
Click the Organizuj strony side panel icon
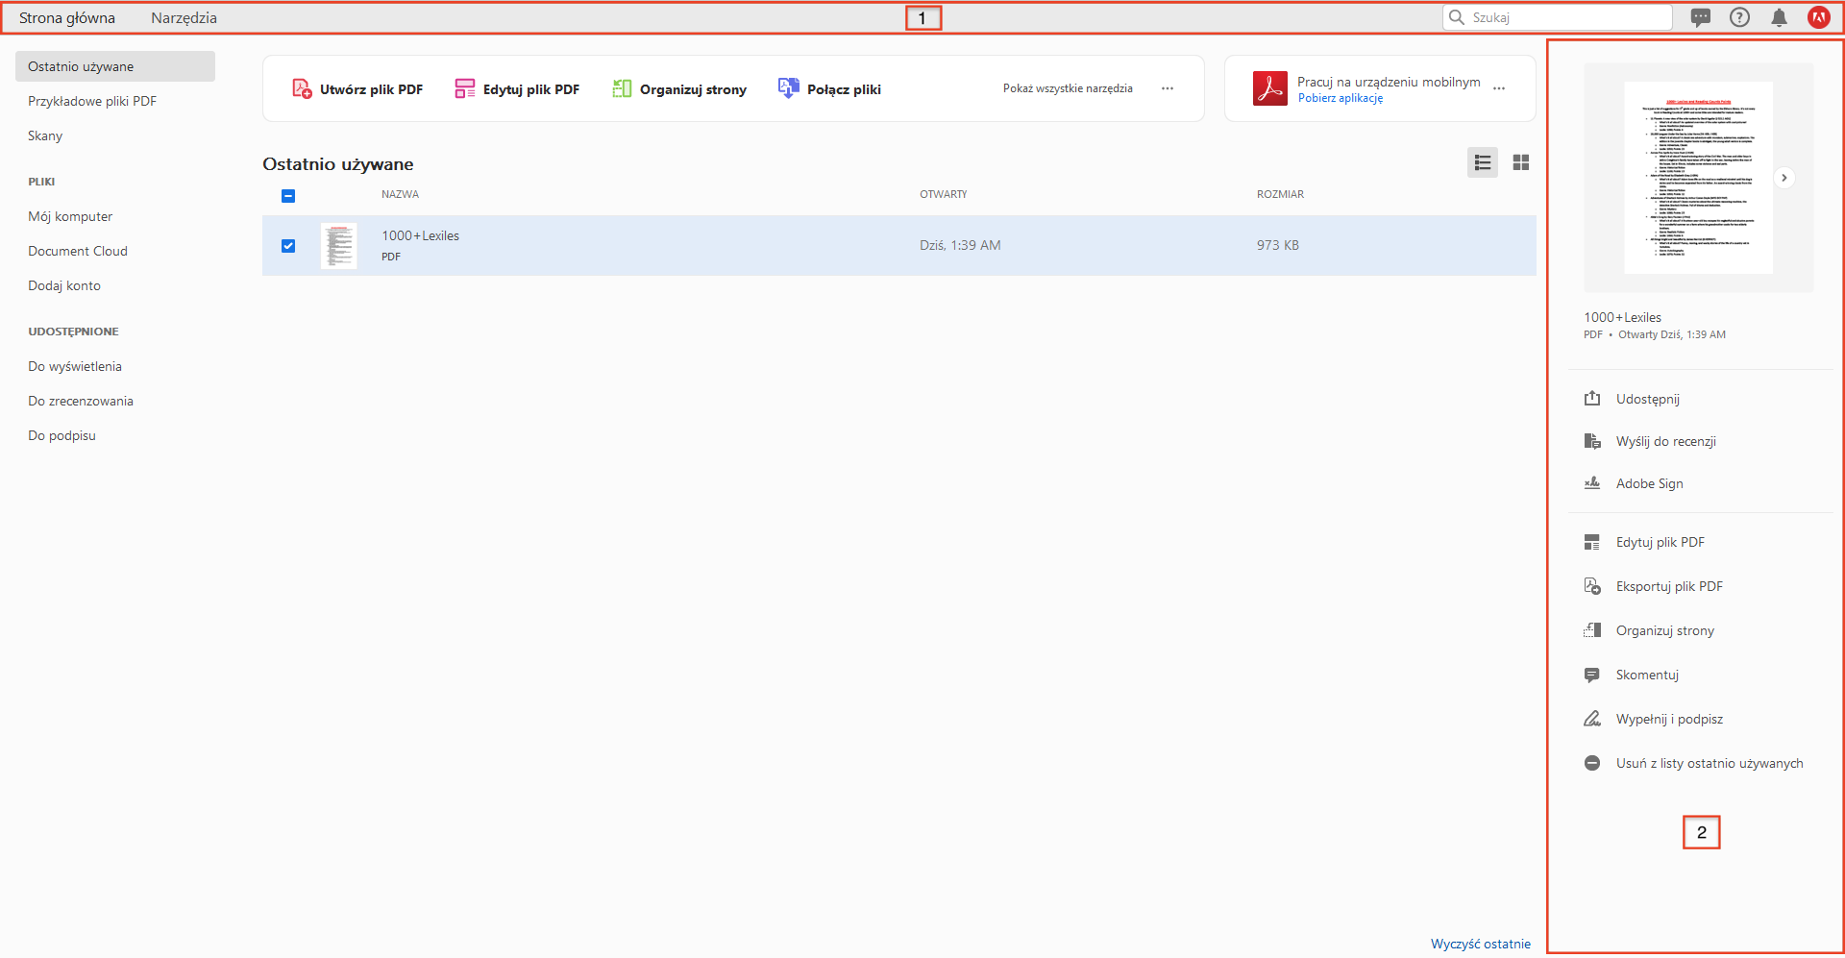point(1592,630)
